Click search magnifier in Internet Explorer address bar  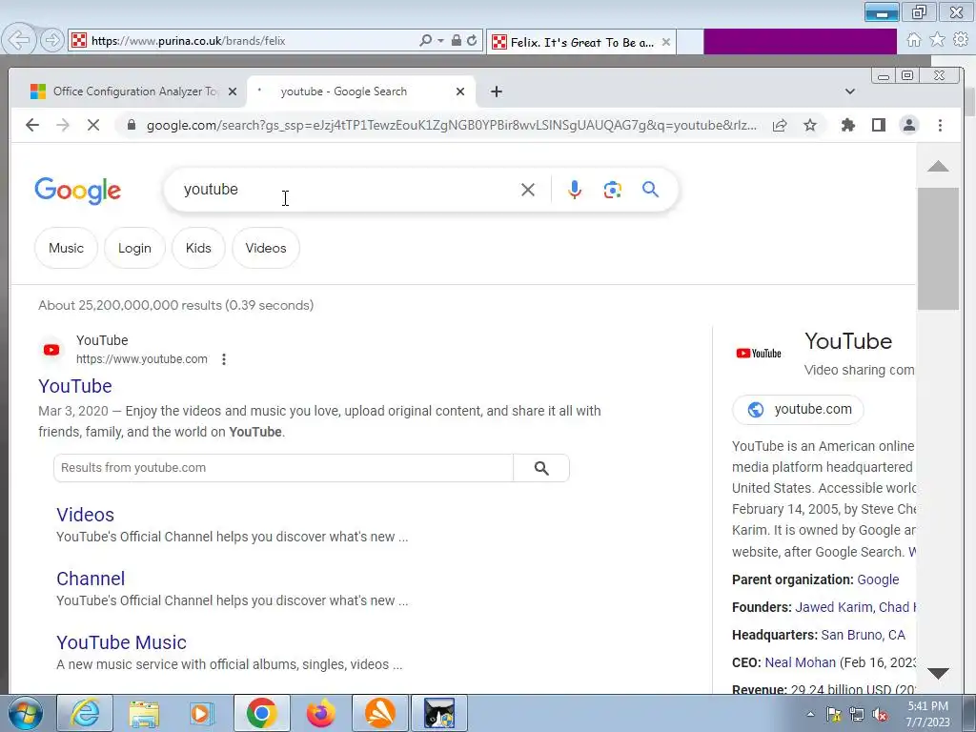[x=426, y=40]
